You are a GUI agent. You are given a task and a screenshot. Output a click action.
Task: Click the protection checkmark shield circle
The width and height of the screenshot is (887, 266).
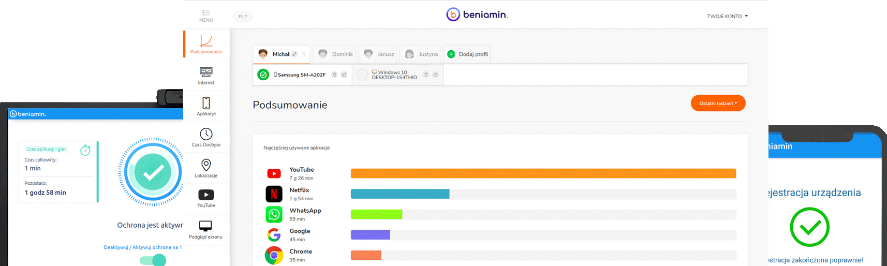pyautogui.click(x=153, y=172)
